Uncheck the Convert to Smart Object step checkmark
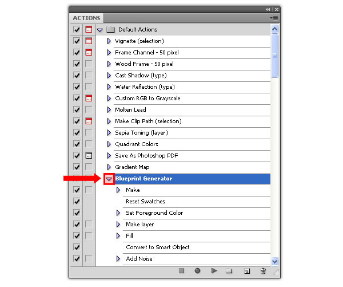 pos(77,247)
